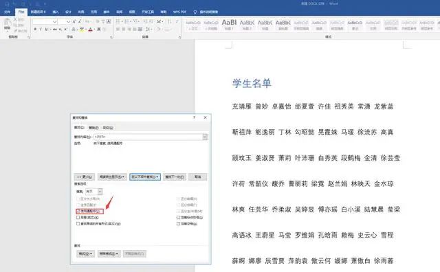Click the Less options button in dialog
The image size is (440, 272).
(84, 177)
